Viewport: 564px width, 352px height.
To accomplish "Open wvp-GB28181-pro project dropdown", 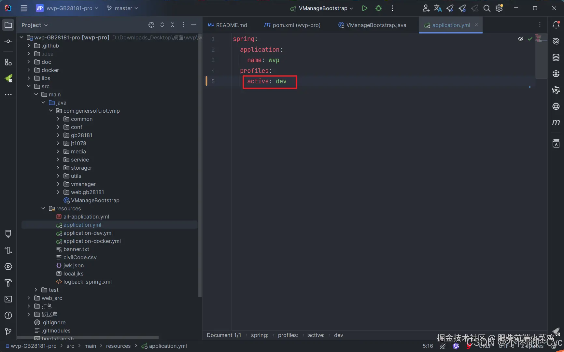I will tap(67, 8).
